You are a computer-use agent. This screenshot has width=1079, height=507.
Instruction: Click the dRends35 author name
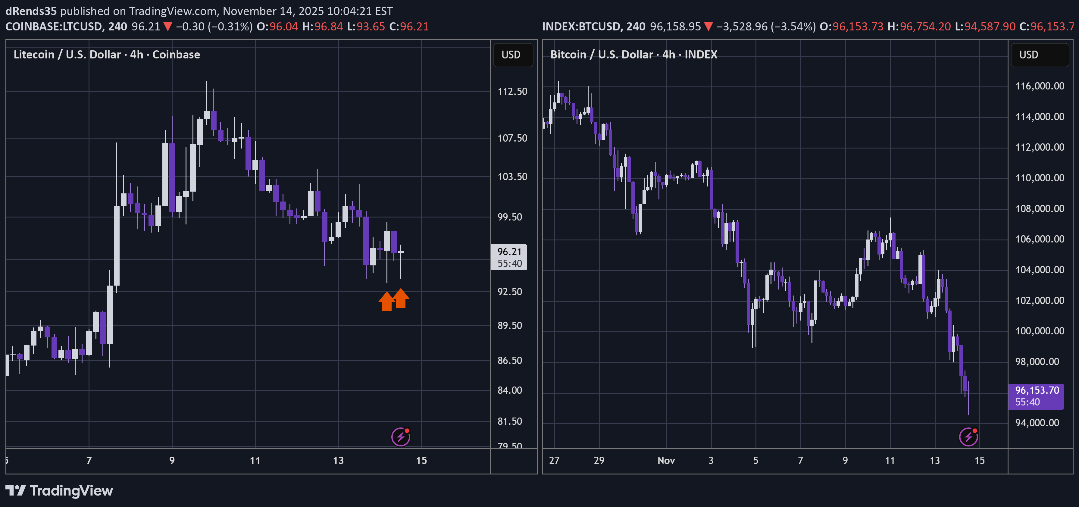31,11
